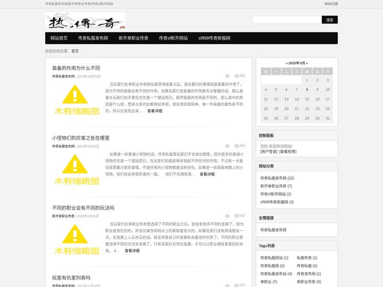This screenshot has width=383, height=287.
Task: Click thumbnail placeholder of 不同的职业会有不同的玩法吗
Action: (x=77, y=240)
